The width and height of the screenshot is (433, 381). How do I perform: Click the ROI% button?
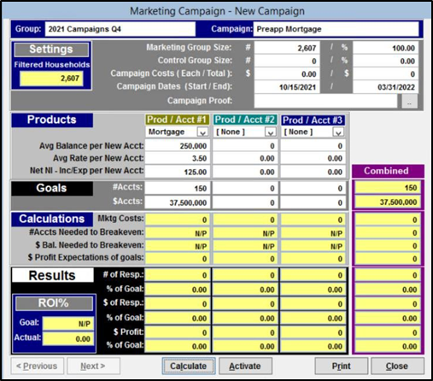[54, 303]
